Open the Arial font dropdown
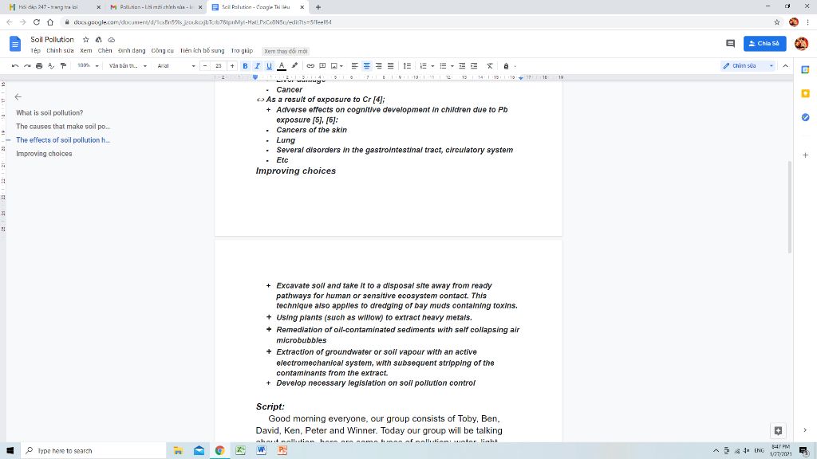817x459 pixels. (x=176, y=66)
